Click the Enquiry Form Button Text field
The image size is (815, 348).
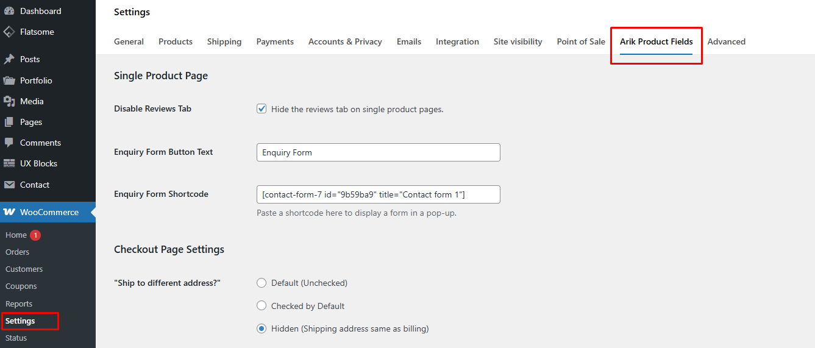(378, 152)
